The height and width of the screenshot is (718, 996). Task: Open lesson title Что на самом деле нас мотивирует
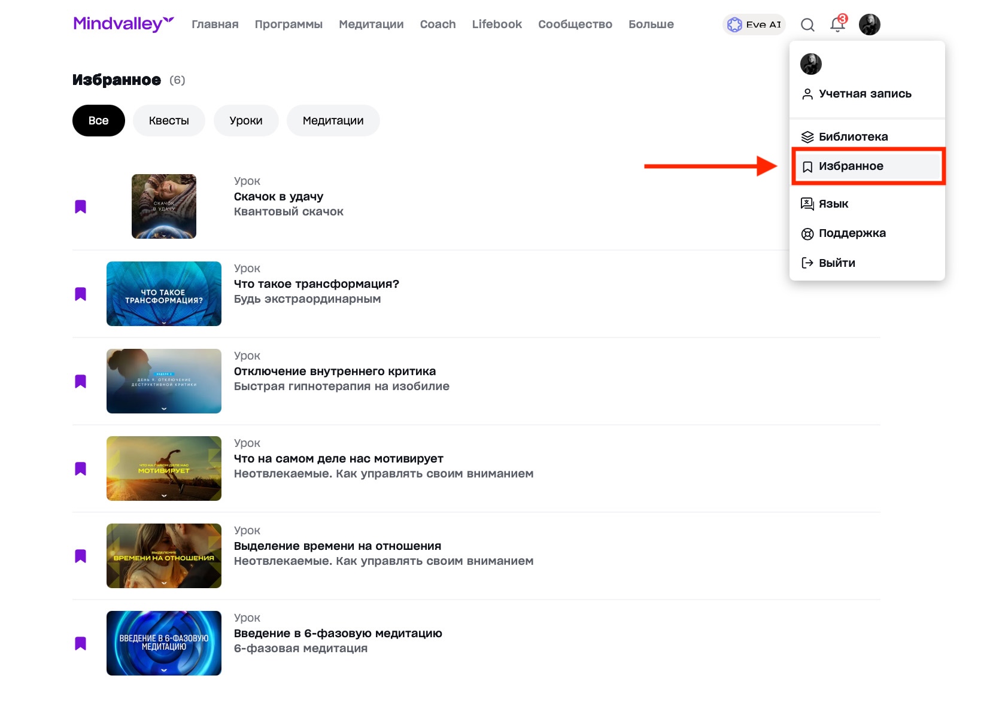[x=338, y=459]
